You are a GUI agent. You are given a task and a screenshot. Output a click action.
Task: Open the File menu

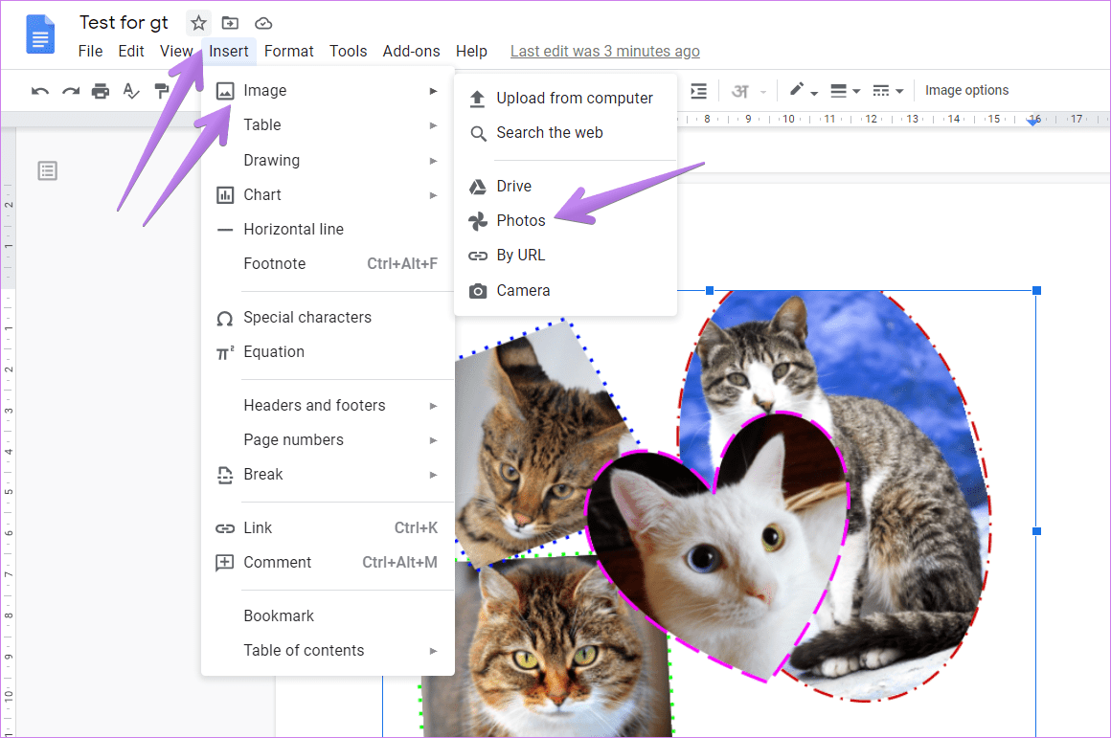[90, 51]
